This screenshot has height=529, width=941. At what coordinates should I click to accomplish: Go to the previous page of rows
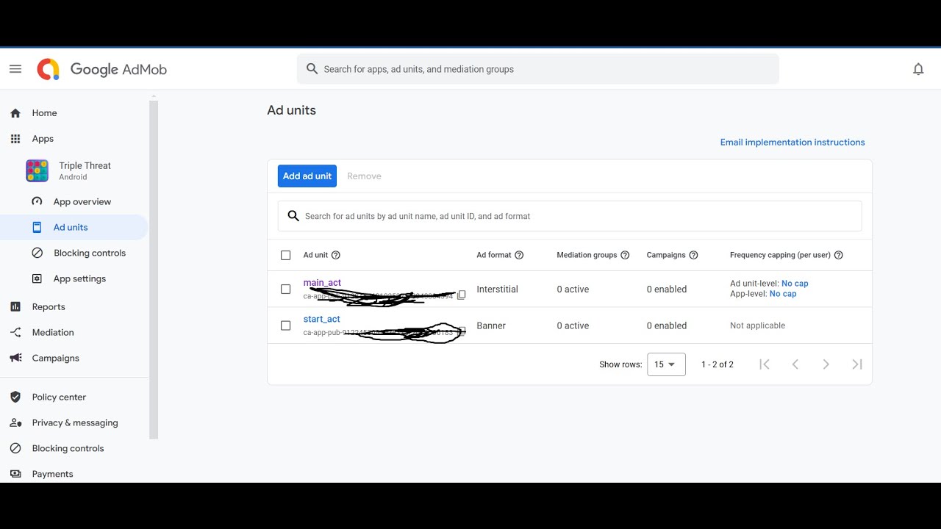coord(795,364)
